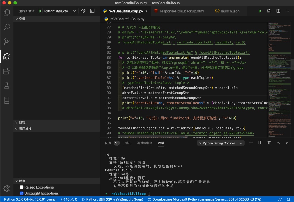Screen dimensions: 294x202
Task: Select the 终端 panel tab
Action: [x=161, y=143]
